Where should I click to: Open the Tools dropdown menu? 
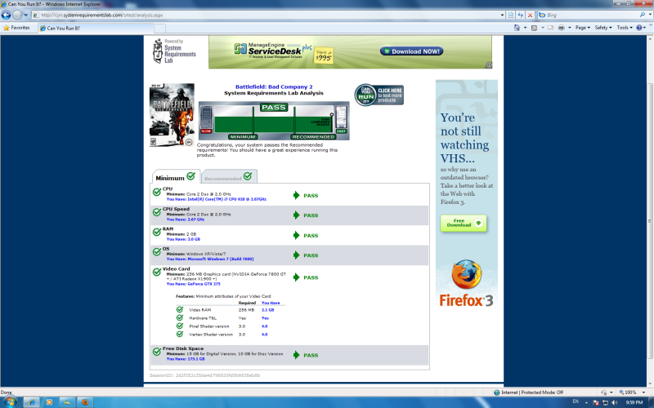[625, 27]
